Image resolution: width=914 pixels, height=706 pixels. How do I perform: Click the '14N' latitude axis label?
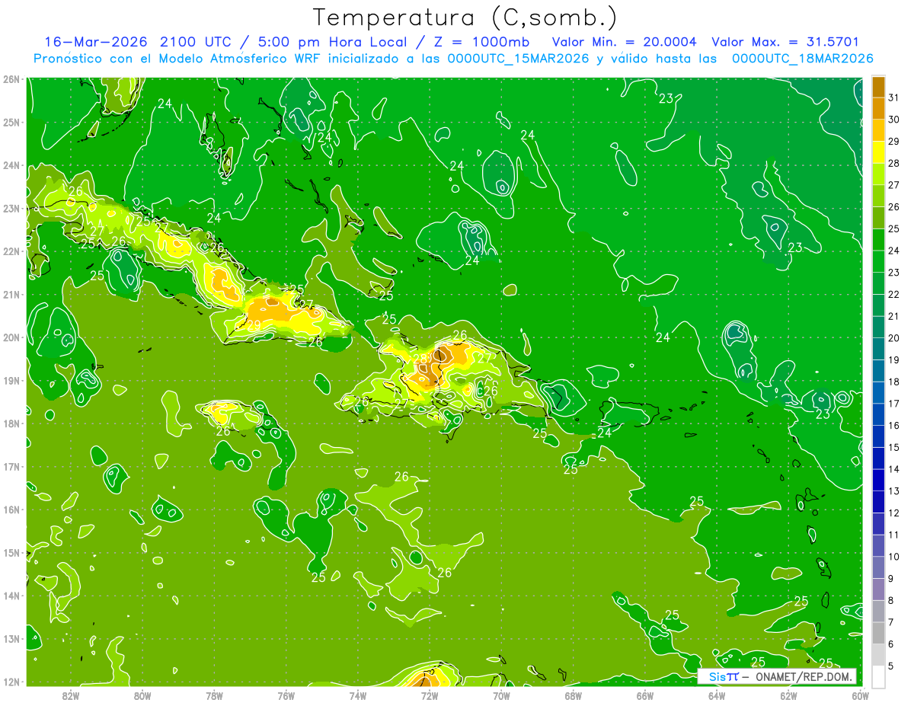click(11, 596)
